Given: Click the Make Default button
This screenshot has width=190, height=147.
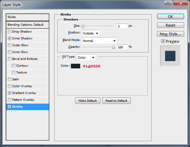Looking at the screenshot, I should tap(88, 101).
